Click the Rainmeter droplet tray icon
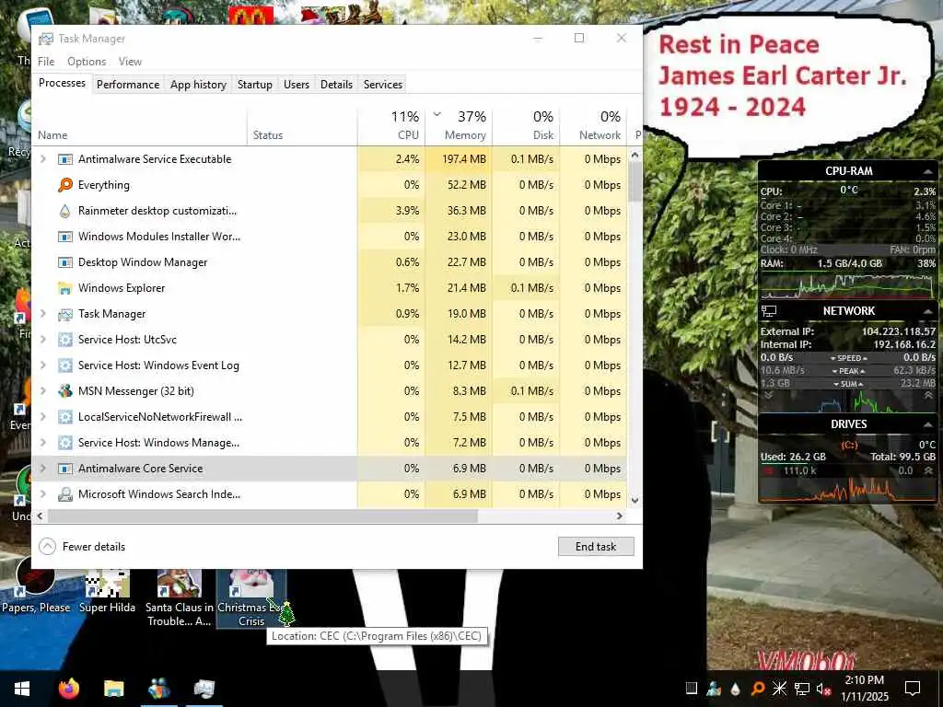The width and height of the screenshot is (943, 707). pos(736,689)
